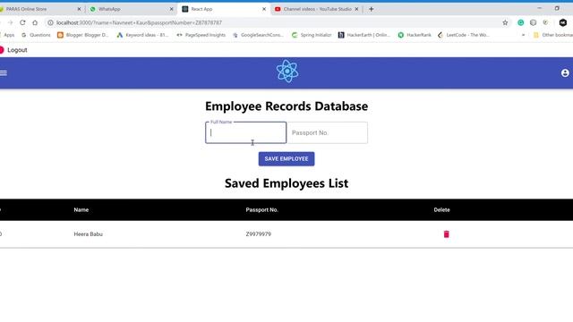The width and height of the screenshot is (573, 322).
Task: Delete the Heera Babu row via trash icon
Action: point(446,234)
